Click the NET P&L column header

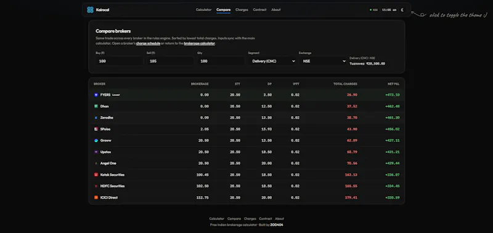point(394,84)
